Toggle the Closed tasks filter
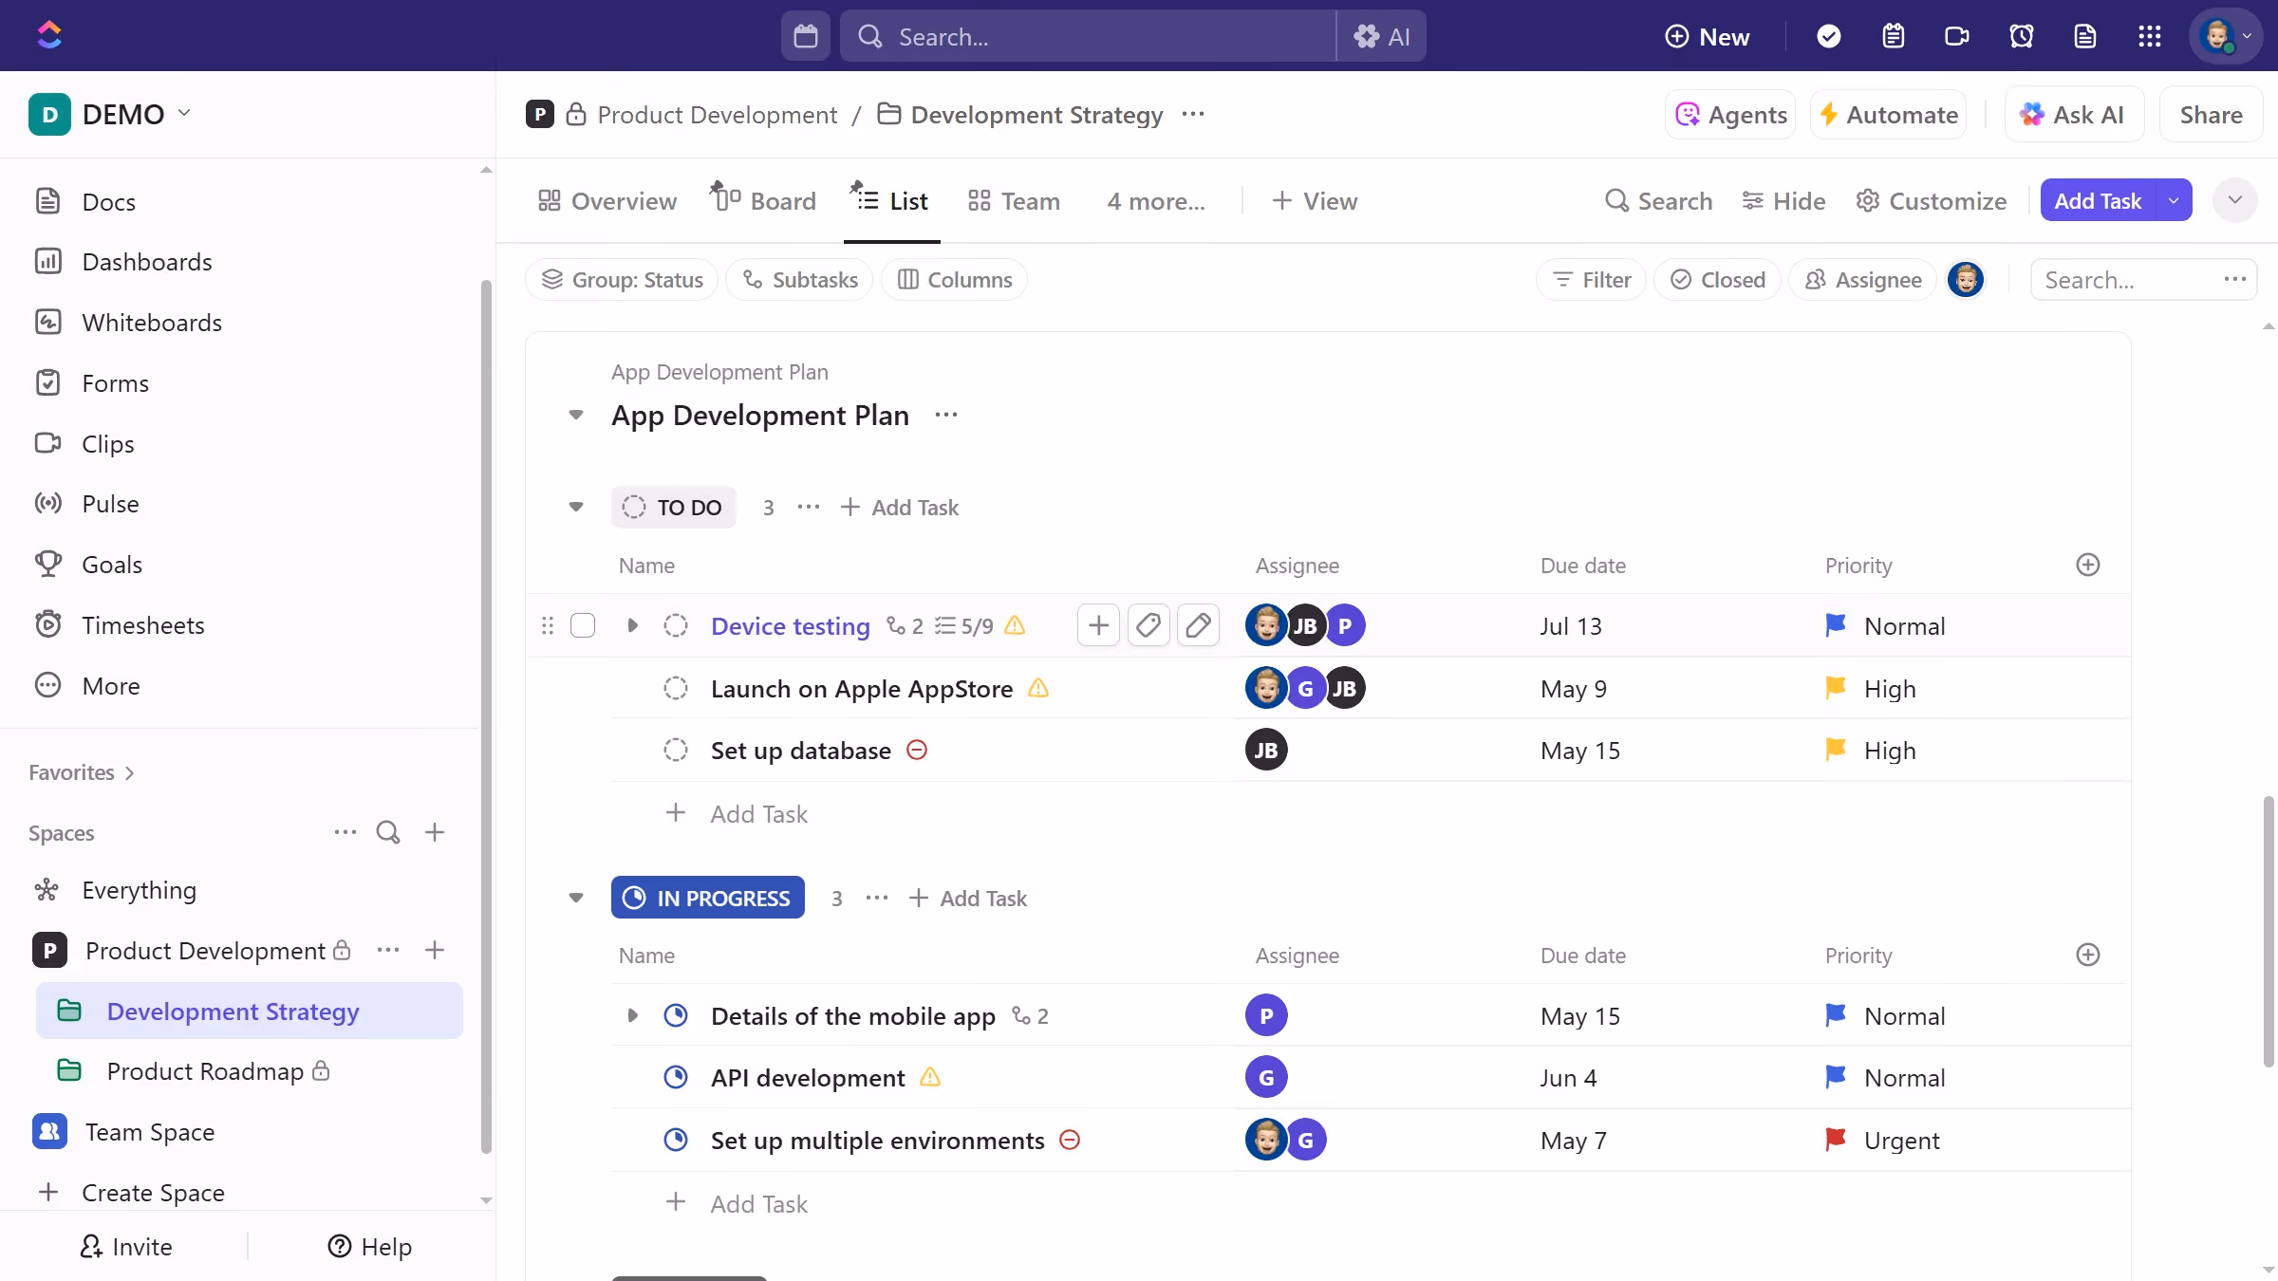2278x1281 pixels. (1717, 280)
